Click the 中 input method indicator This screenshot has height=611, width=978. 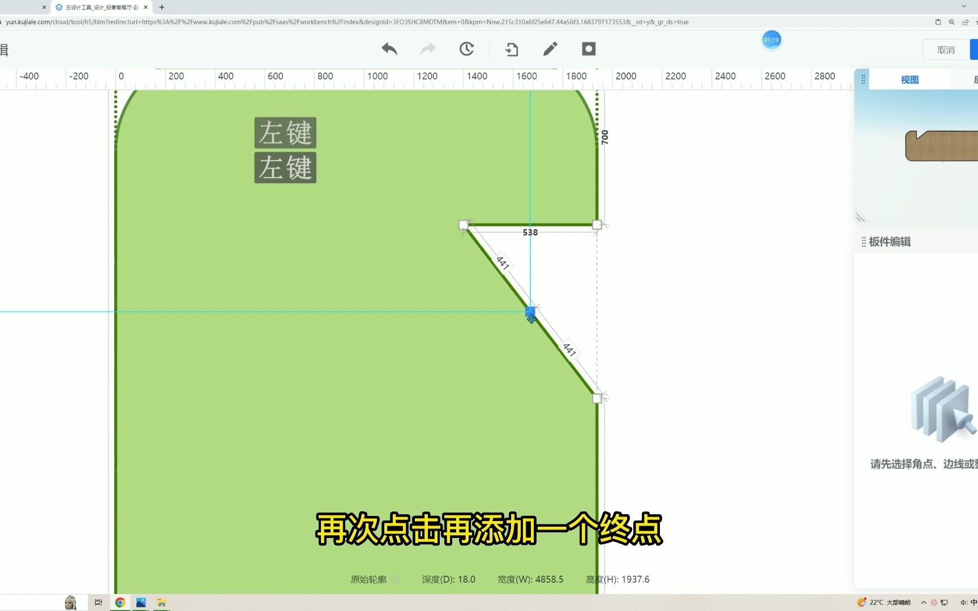coord(973,603)
